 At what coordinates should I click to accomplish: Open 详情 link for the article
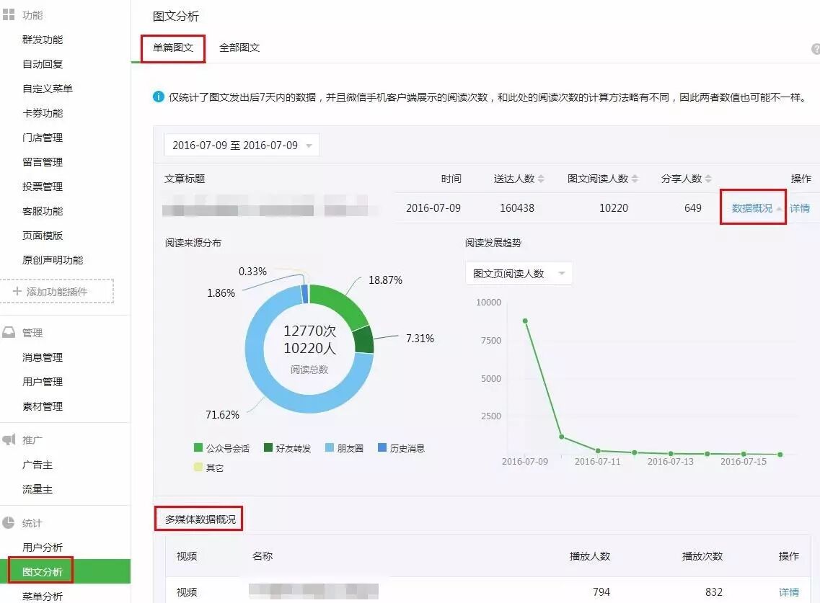click(800, 208)
